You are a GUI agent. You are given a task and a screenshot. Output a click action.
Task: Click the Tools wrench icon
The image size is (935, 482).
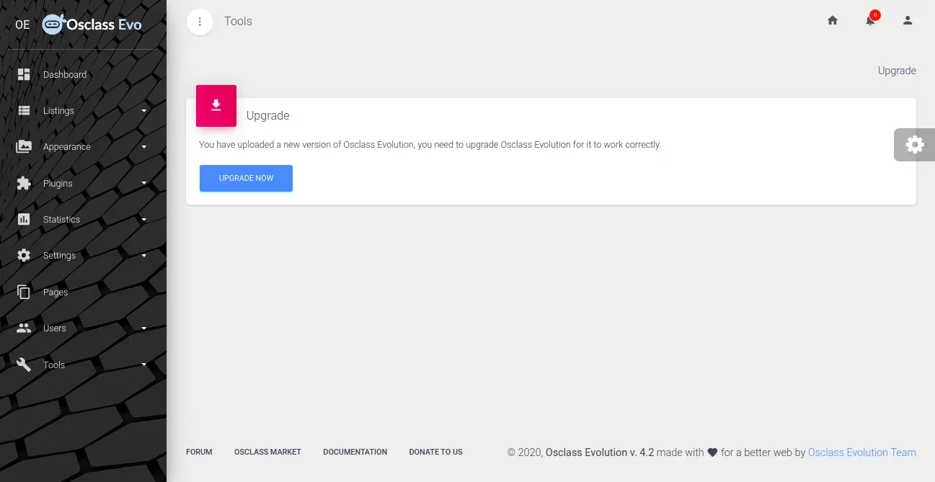tap(24, 365)
